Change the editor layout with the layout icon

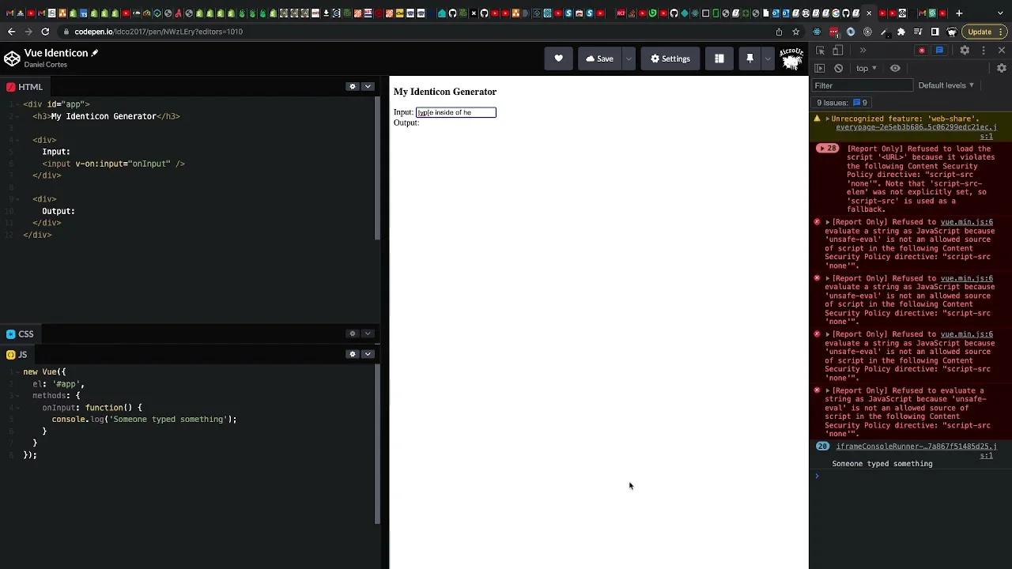719,58
